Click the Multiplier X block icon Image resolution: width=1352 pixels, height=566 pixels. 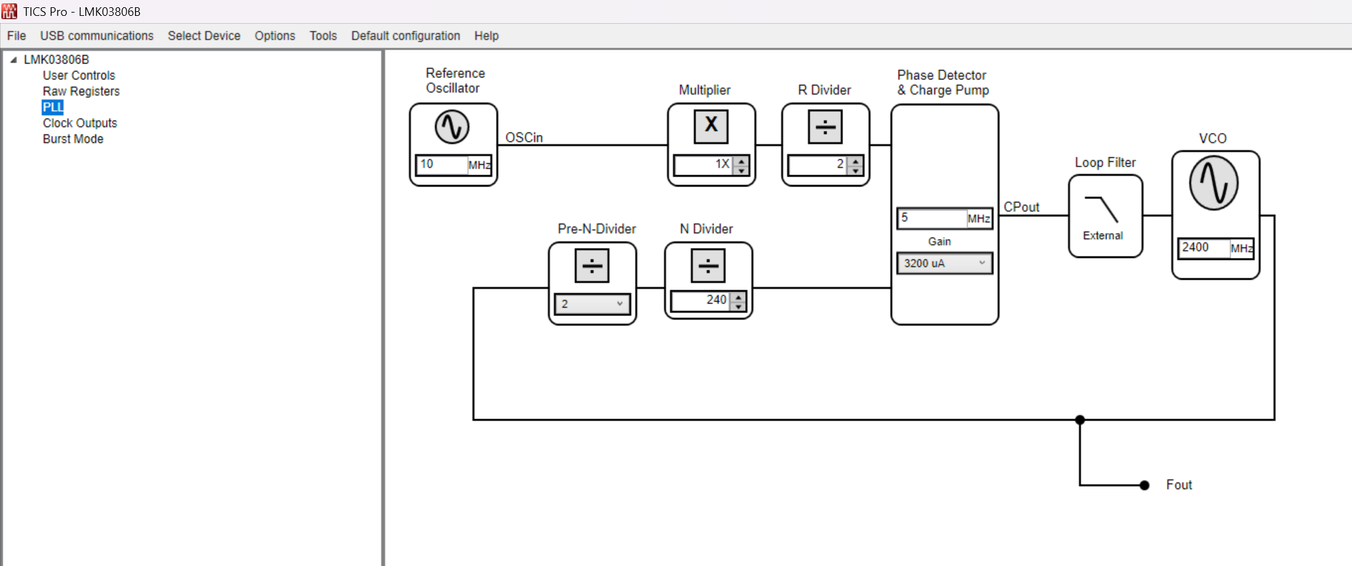pyautogui.click(x=711, y=126)
